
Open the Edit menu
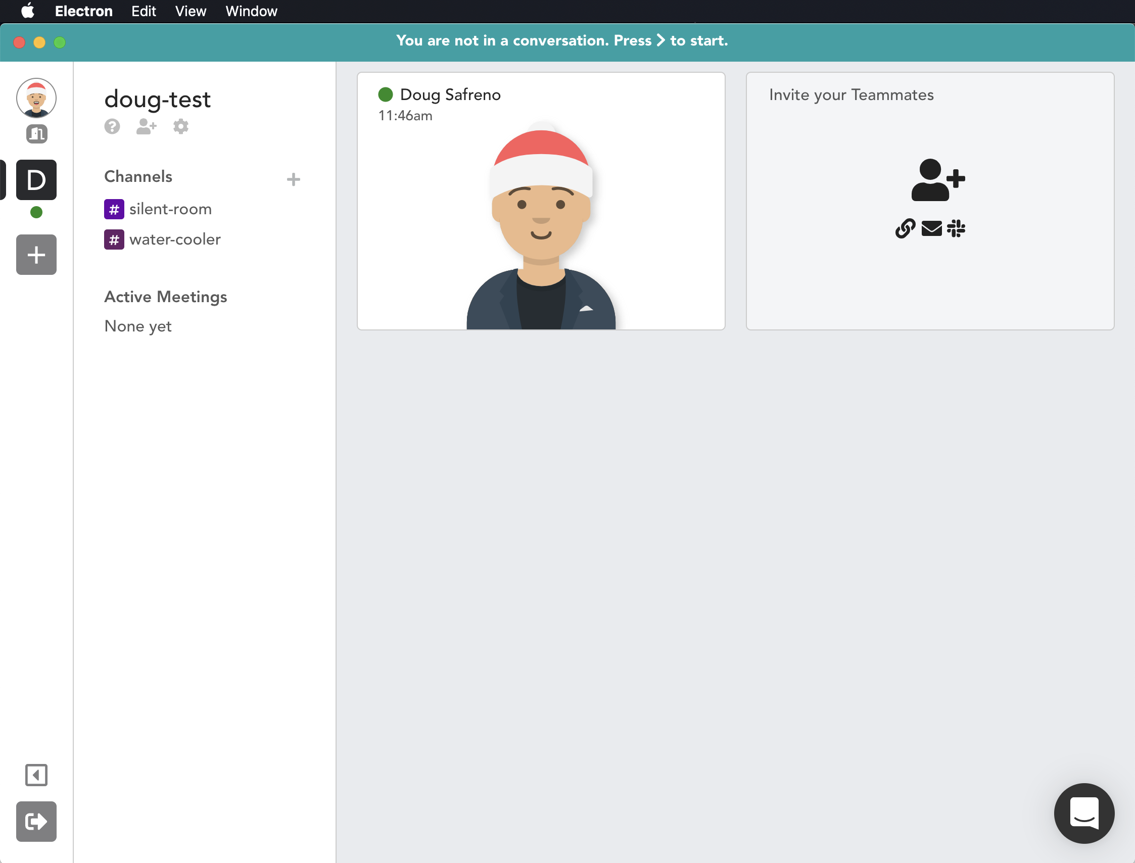click(x=144, y=11)
